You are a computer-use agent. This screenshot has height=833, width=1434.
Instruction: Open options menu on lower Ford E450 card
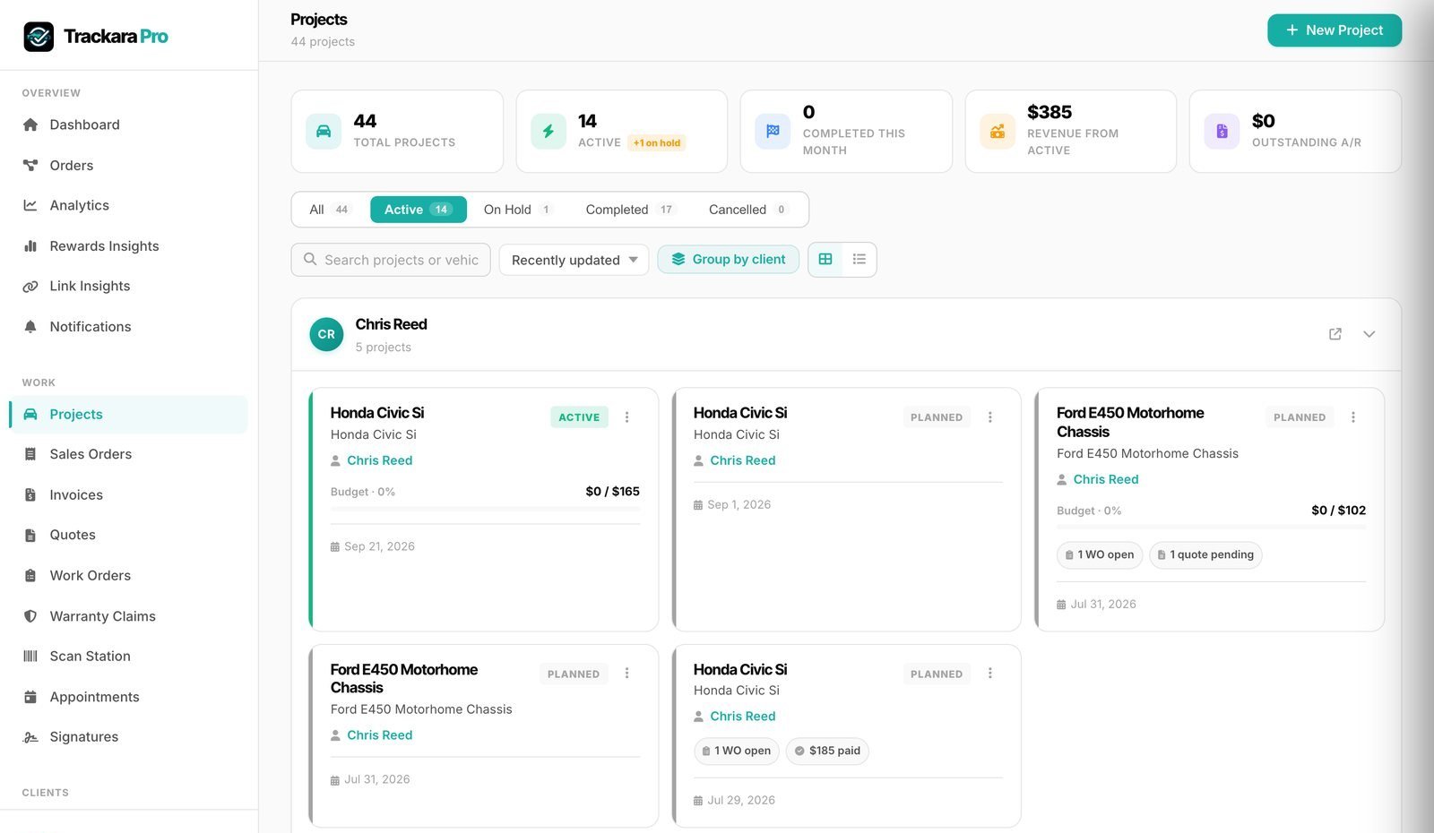coord(627,674)
